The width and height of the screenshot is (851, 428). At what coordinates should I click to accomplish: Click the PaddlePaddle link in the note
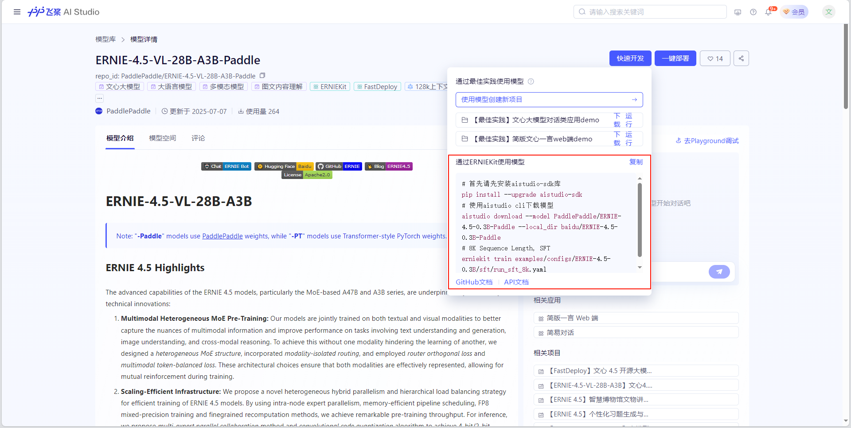223,236
